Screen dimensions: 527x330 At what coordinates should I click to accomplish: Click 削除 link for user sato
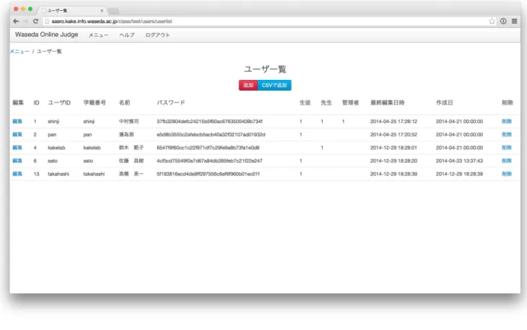pos(507,161)
